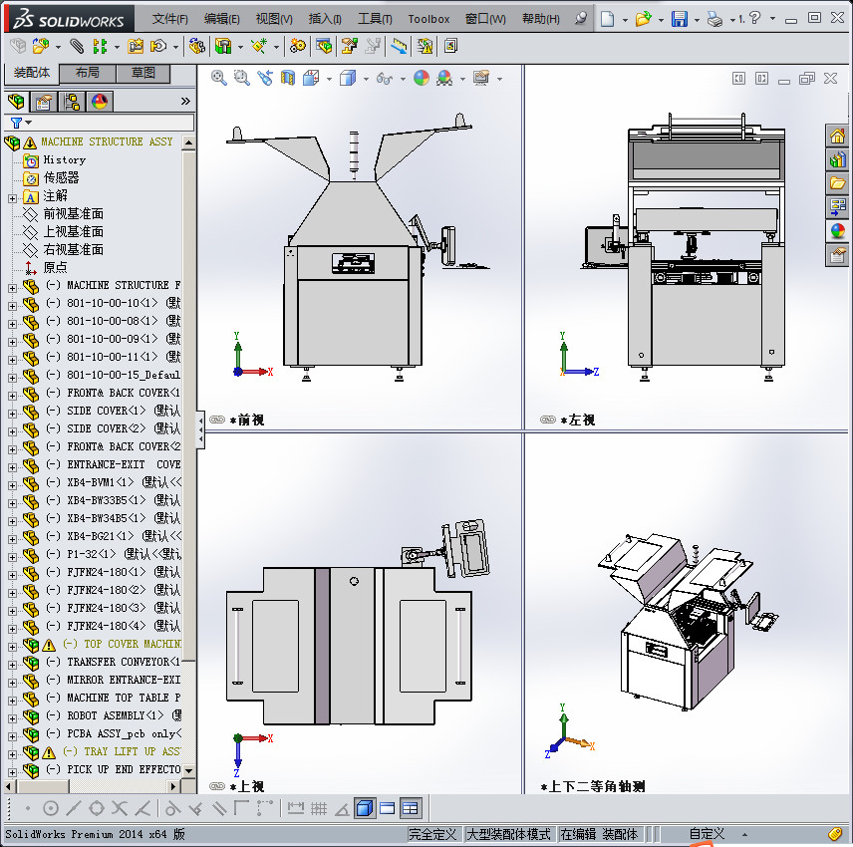Click the View Settings icon
This screenshot has width=853, height=847.
(x=481, y=79)
